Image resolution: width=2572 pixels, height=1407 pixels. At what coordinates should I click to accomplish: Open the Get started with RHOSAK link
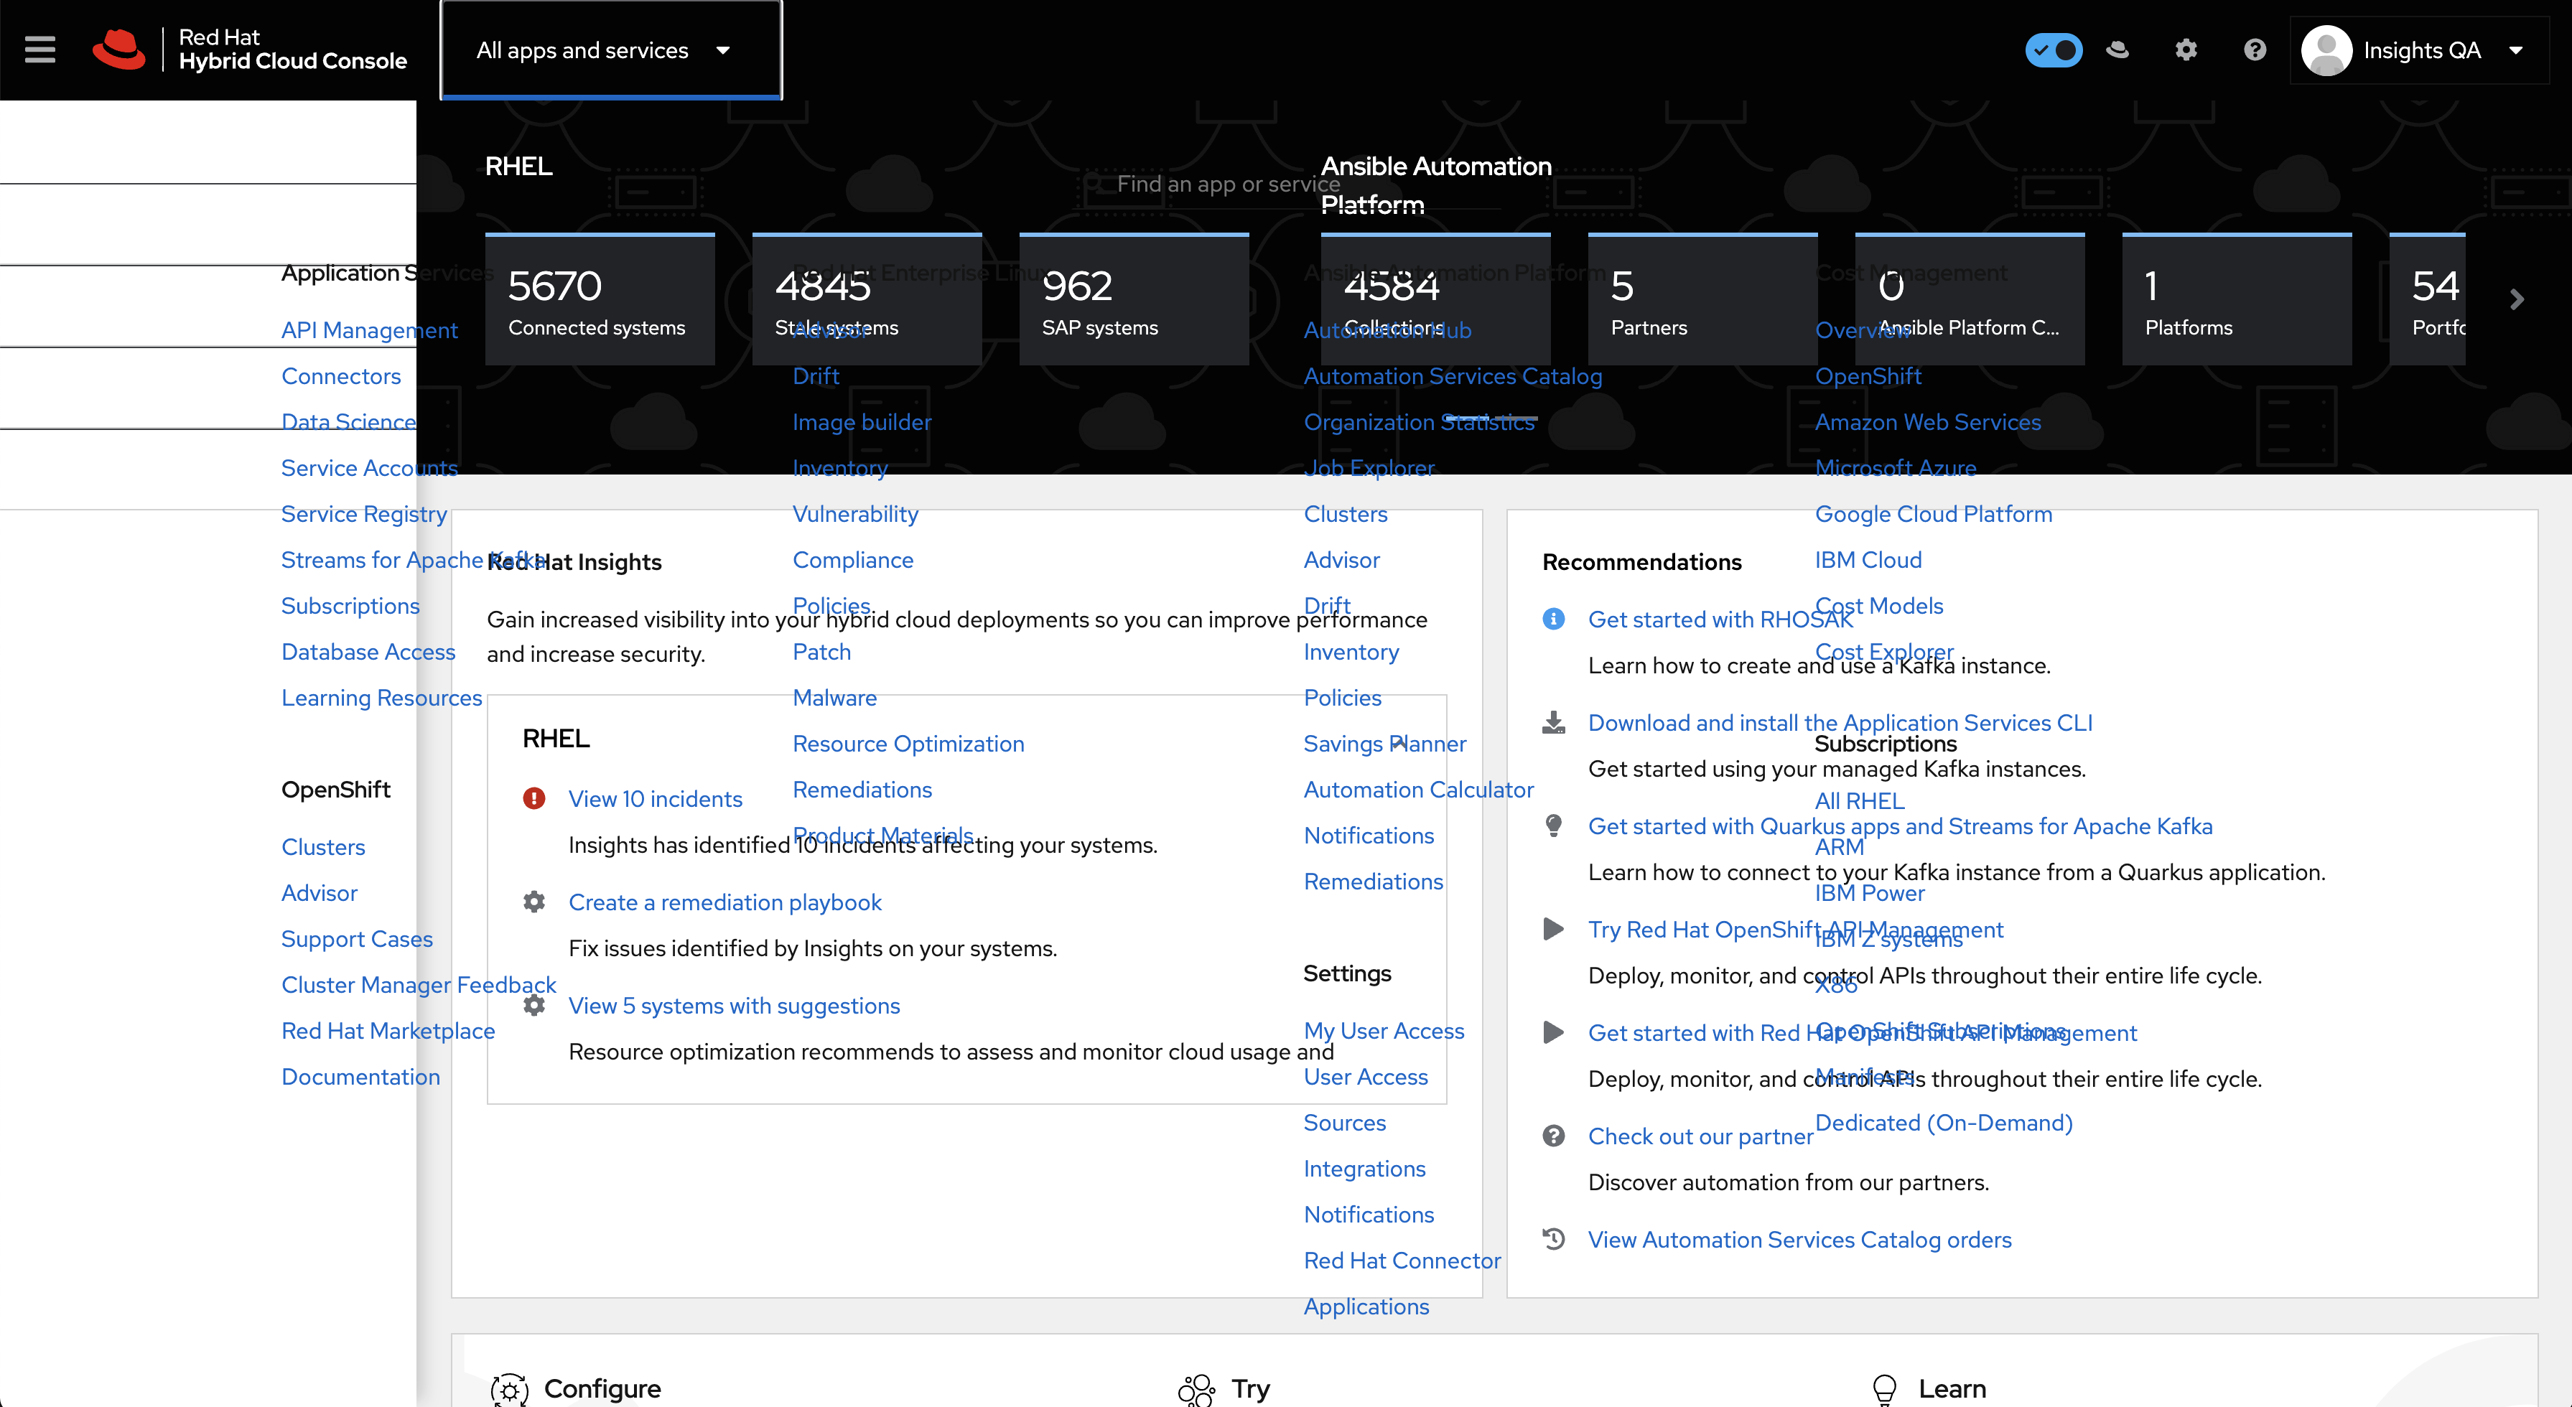coord(1697,620)
